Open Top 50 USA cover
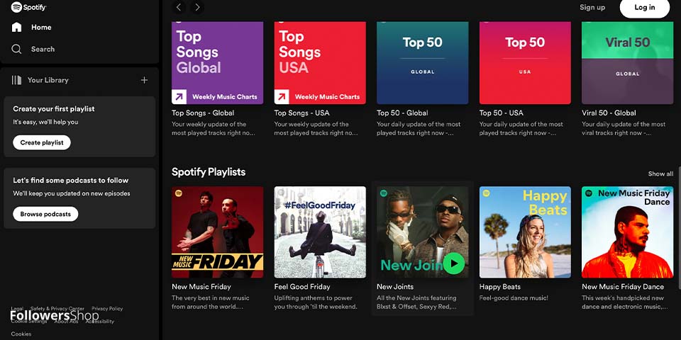The width and height of the screenshot is (681, 340). pos(525,63)
